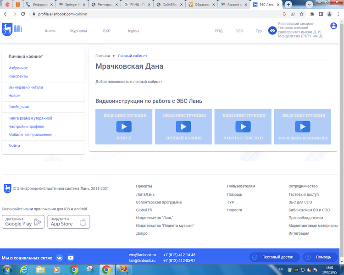The image size is (344, 275).
Task: Play the Личный кабинет video instruction
Action: (x=183, y=126)
